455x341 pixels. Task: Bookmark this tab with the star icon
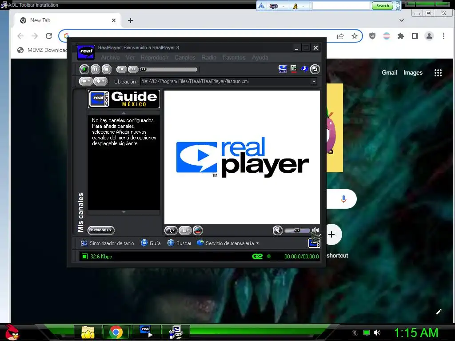[x=354, y=36]
